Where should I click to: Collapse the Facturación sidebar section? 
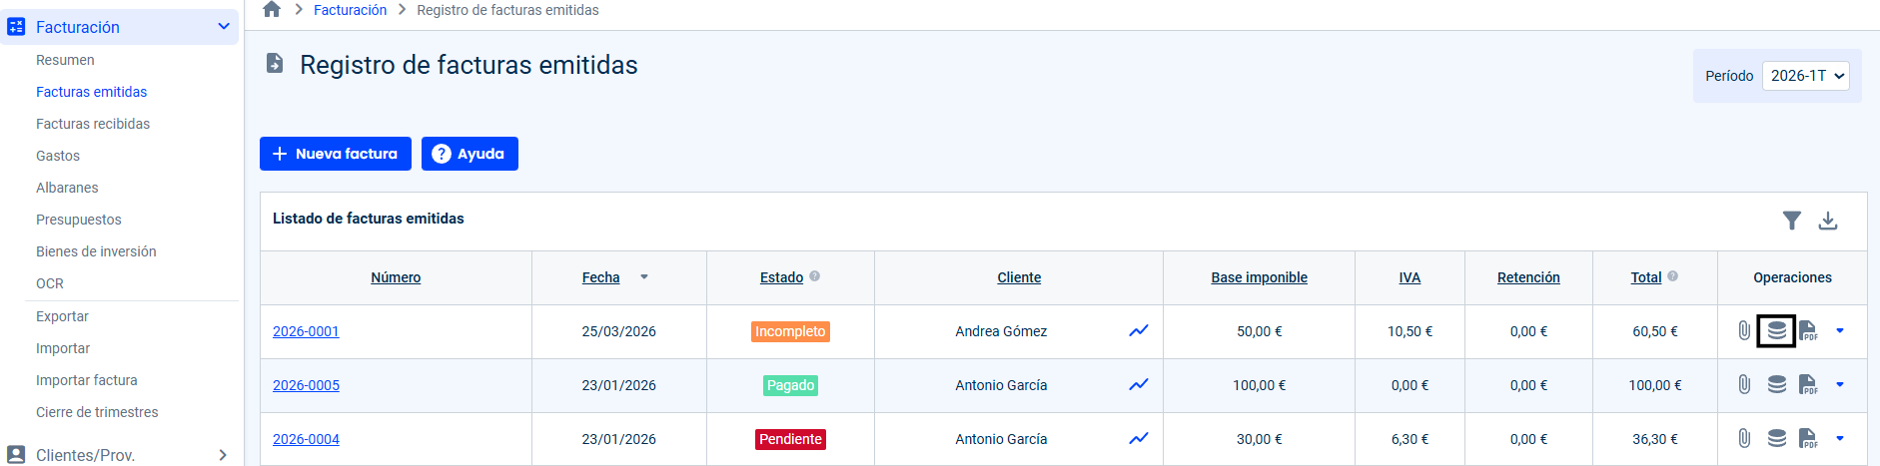224,27
